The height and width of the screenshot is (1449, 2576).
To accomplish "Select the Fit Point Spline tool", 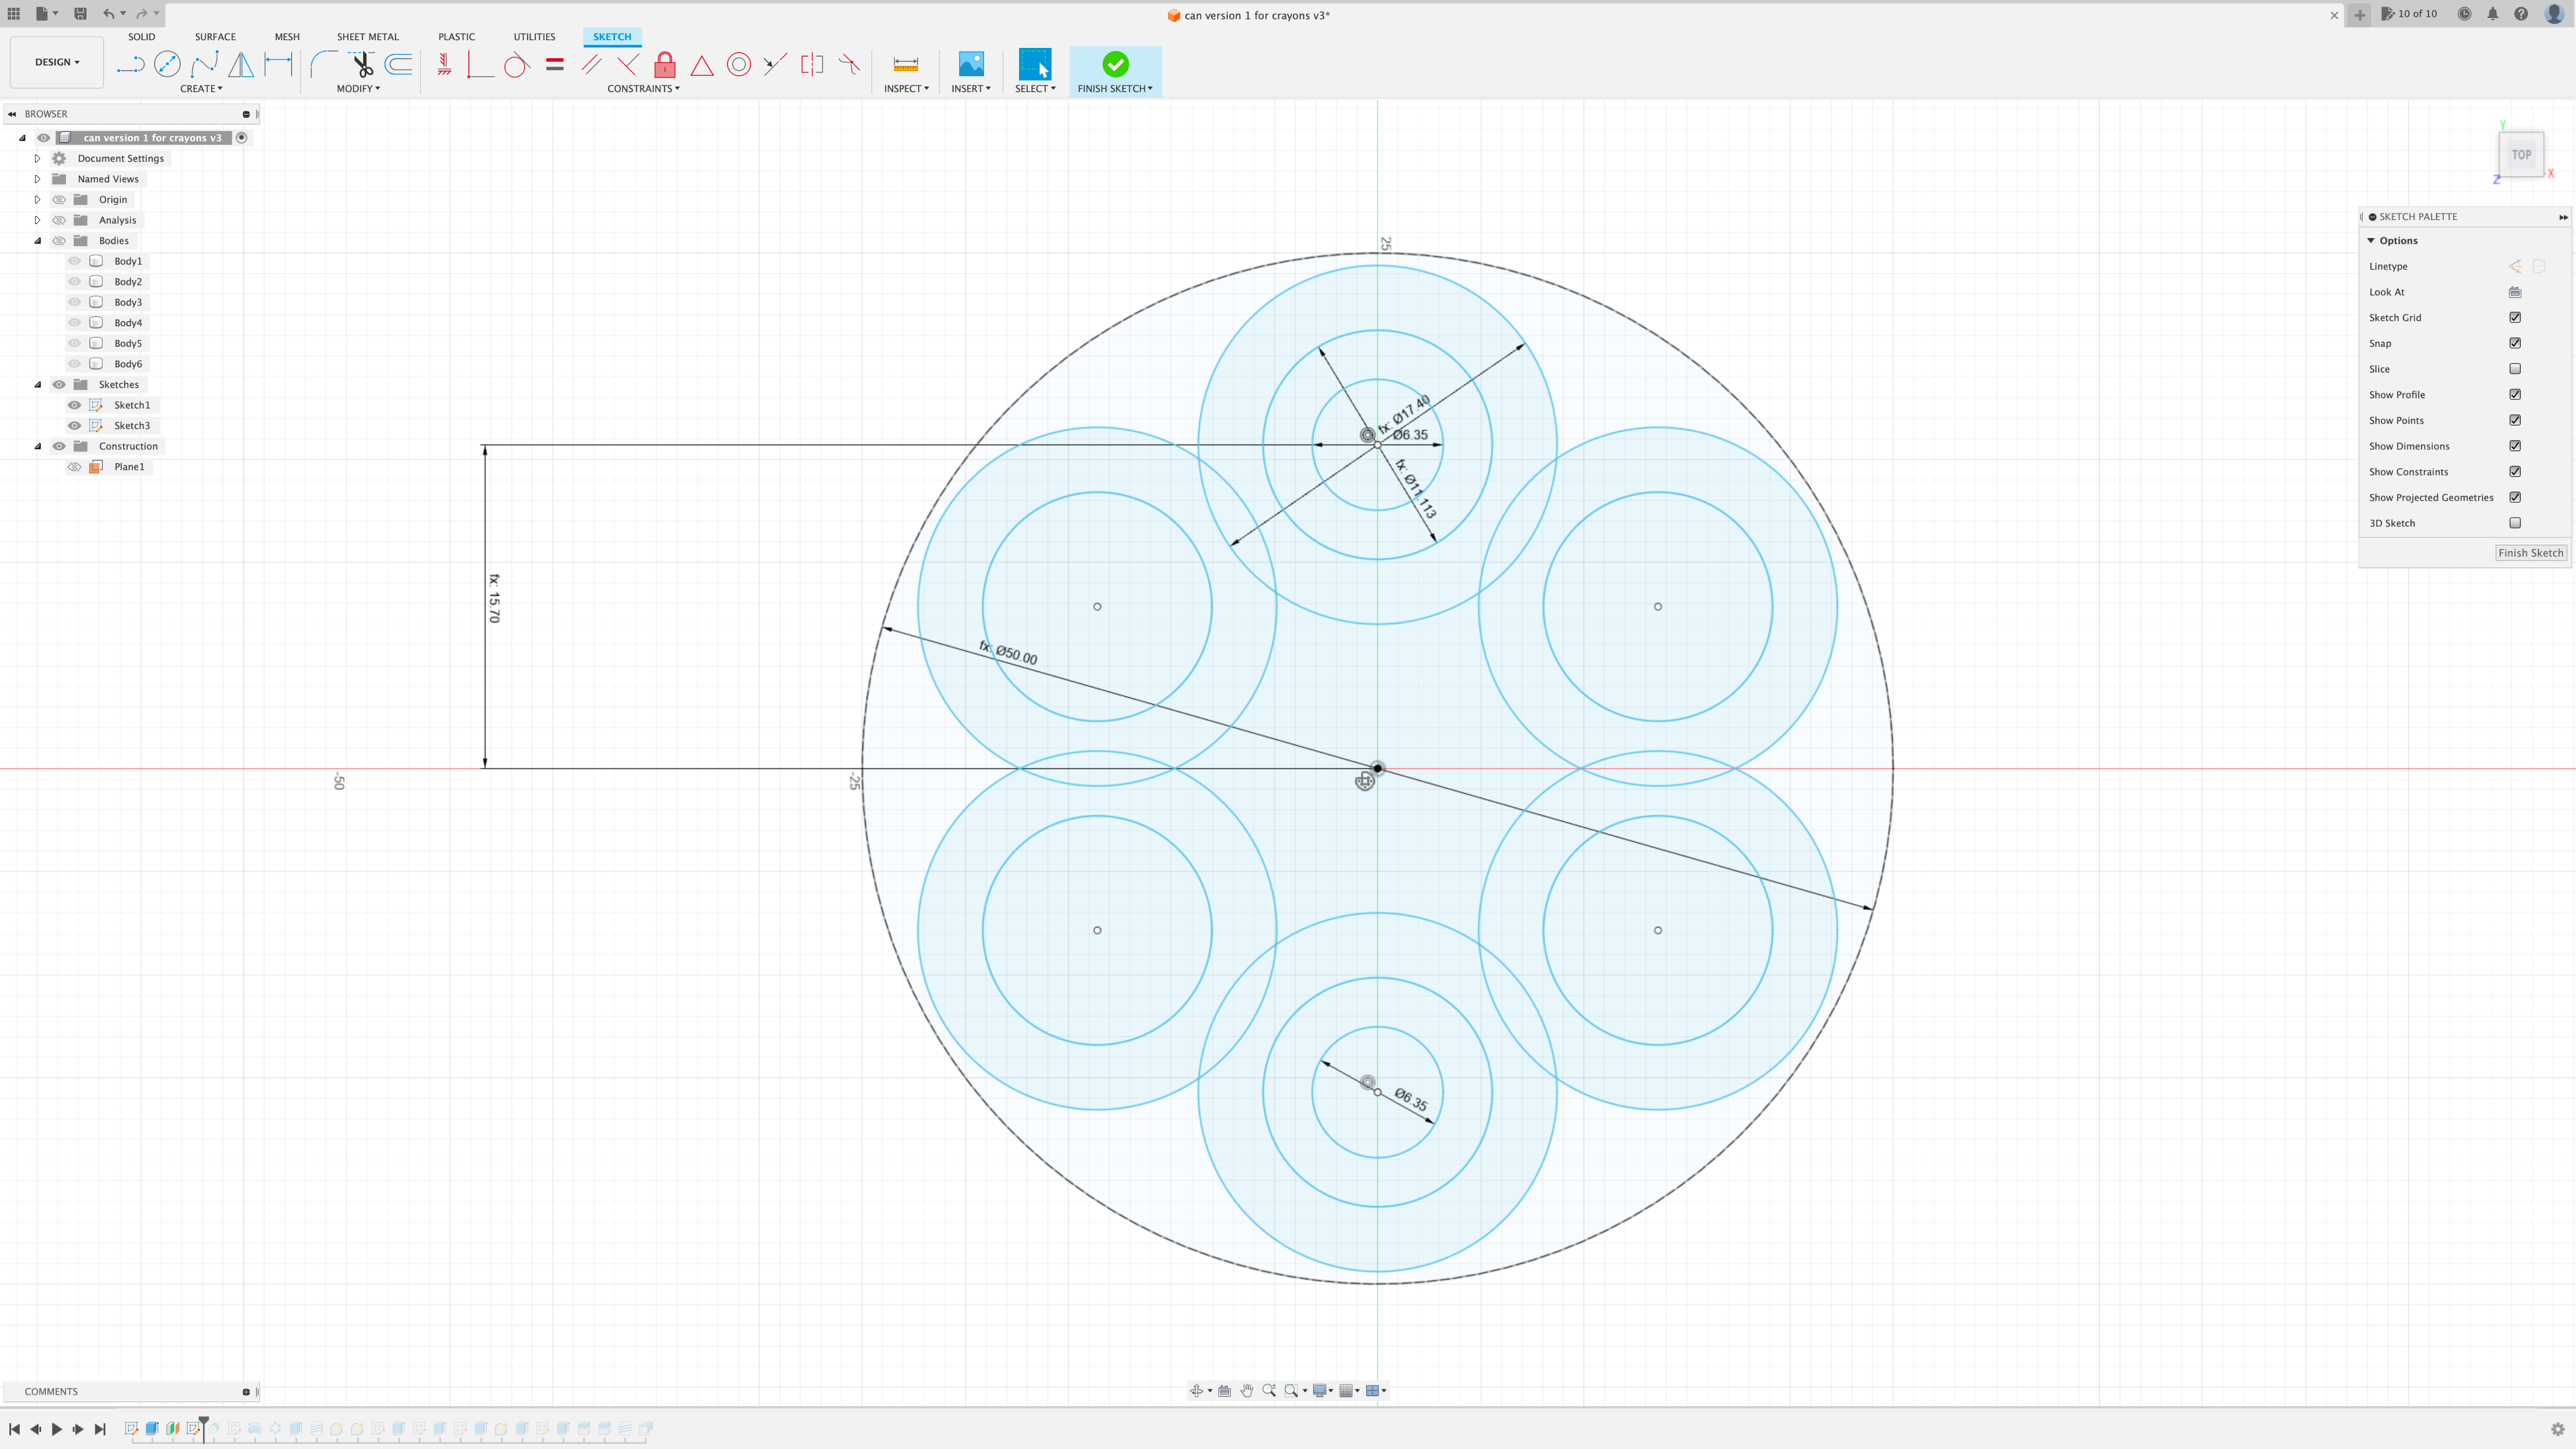I will coord(204,65).
